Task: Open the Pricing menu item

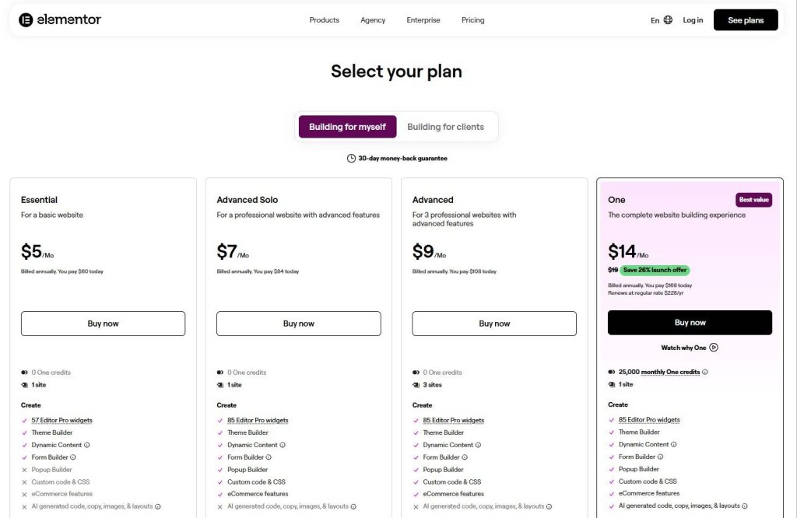Action: pyautogui.click(x=472, y=19)
